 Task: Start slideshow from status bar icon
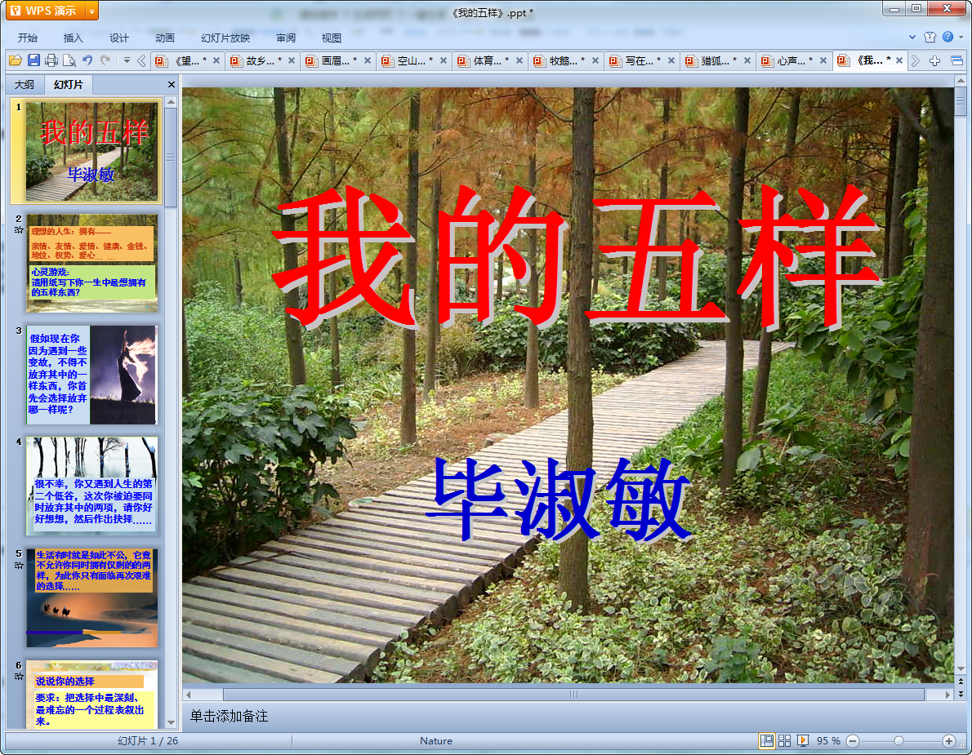pyautogui.click(x=802, y=741)
